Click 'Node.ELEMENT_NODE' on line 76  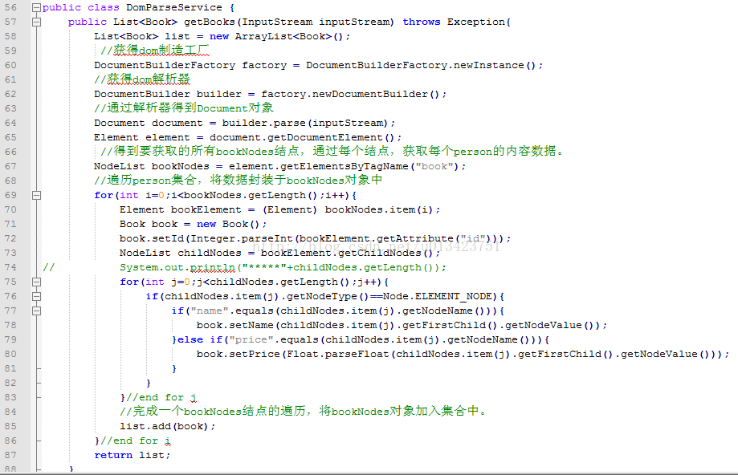click(438, 296)
